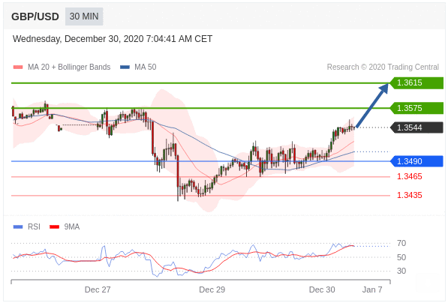Click the Jan 7 date axis label
This screenshot has height=303, width=448.
click(372, 289)
